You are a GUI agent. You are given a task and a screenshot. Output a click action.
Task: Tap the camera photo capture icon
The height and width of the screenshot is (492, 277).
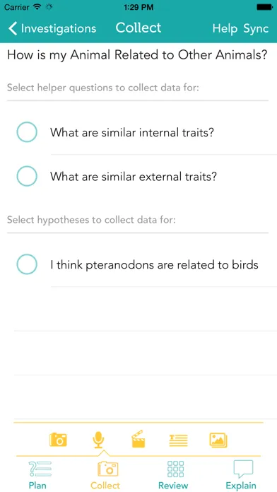58,439
